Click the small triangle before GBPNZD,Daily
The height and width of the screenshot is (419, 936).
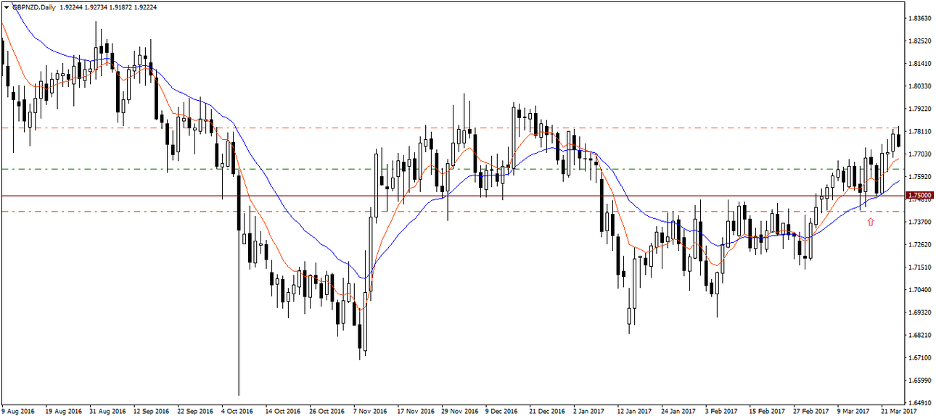pos(7,7)
